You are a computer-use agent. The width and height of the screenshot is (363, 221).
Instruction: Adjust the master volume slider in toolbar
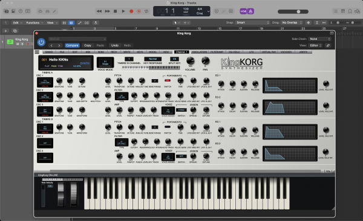point(293,11)
